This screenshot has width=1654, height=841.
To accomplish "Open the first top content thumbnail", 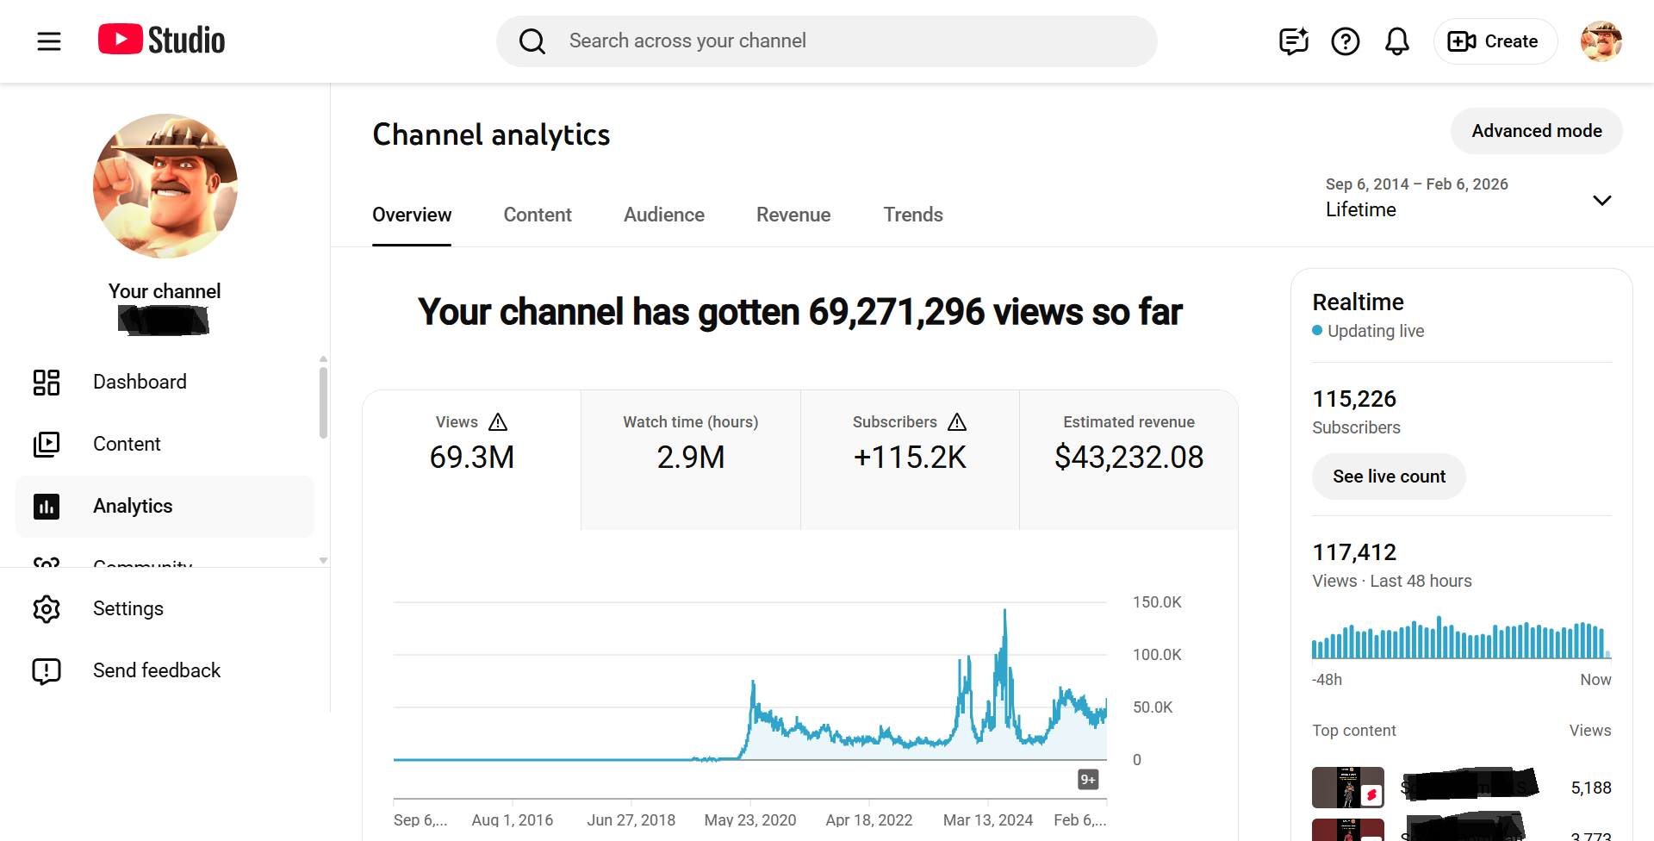I will click(1347, 787).
